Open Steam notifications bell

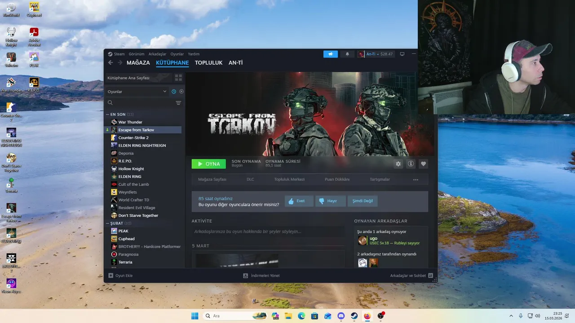(347, 54)
